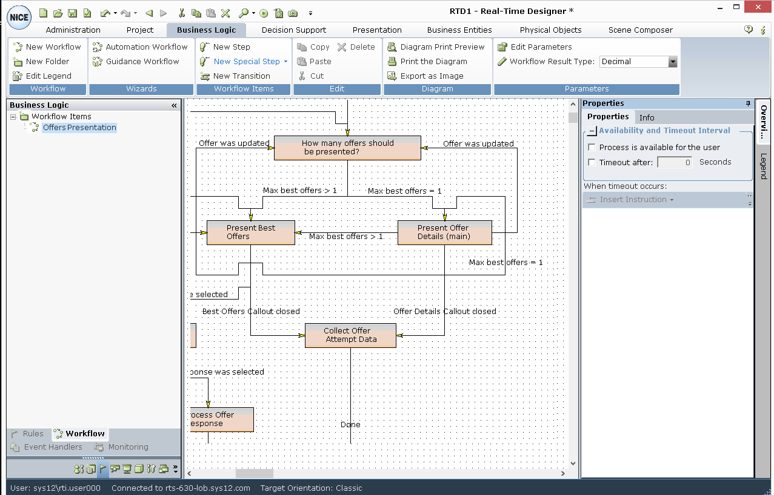Image resolution: width=774 pixels, height=495 pixels.
Task: Check the 'Timeout after' checkbox
Action: [x=592, y=162]
